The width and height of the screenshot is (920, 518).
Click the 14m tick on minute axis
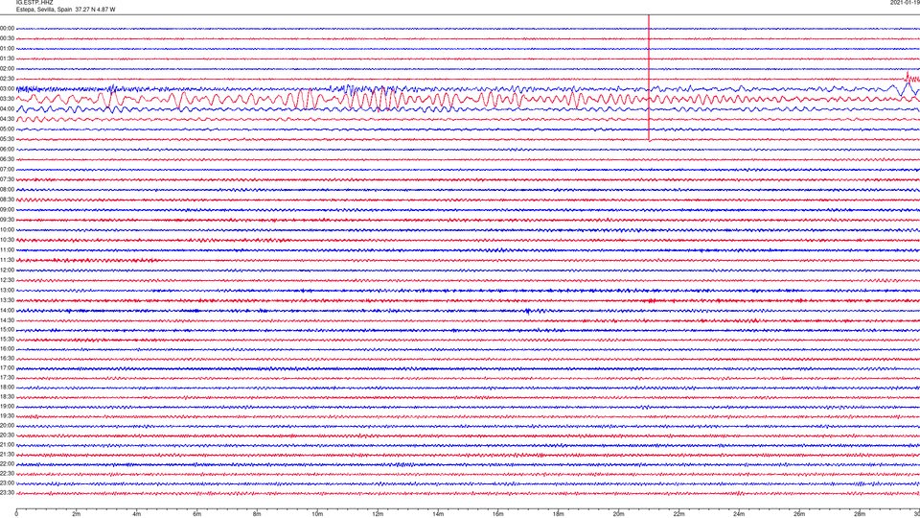tap(438, 514)
